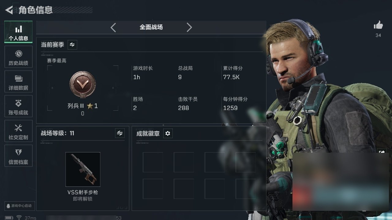Toggle swap button beside 战场等级
This screenshot has width=392, height=220.
pyautogui.click(x=120, y=133)
